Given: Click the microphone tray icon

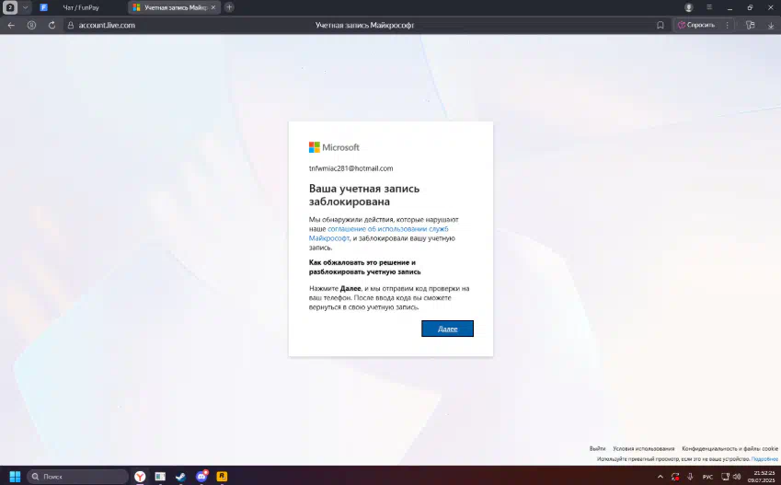Looking at the screenshot, I should tap(690, 477).
